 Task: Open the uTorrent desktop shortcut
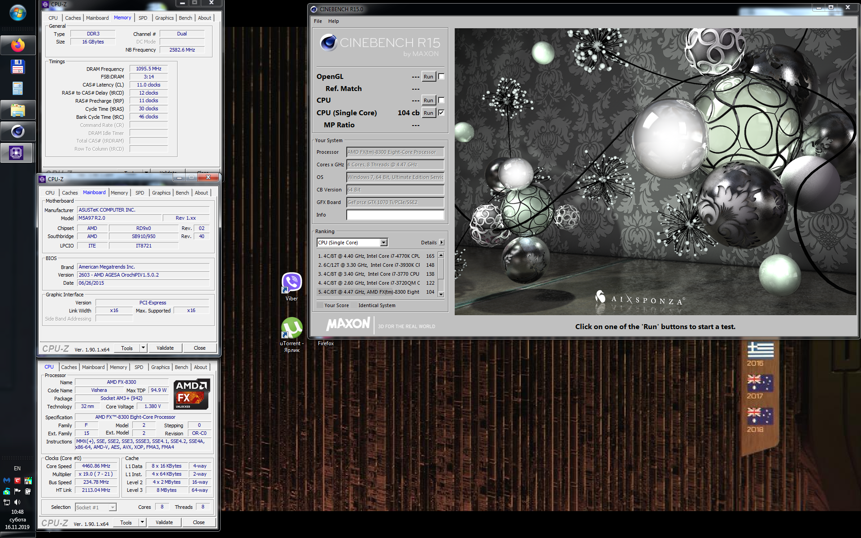291,334
